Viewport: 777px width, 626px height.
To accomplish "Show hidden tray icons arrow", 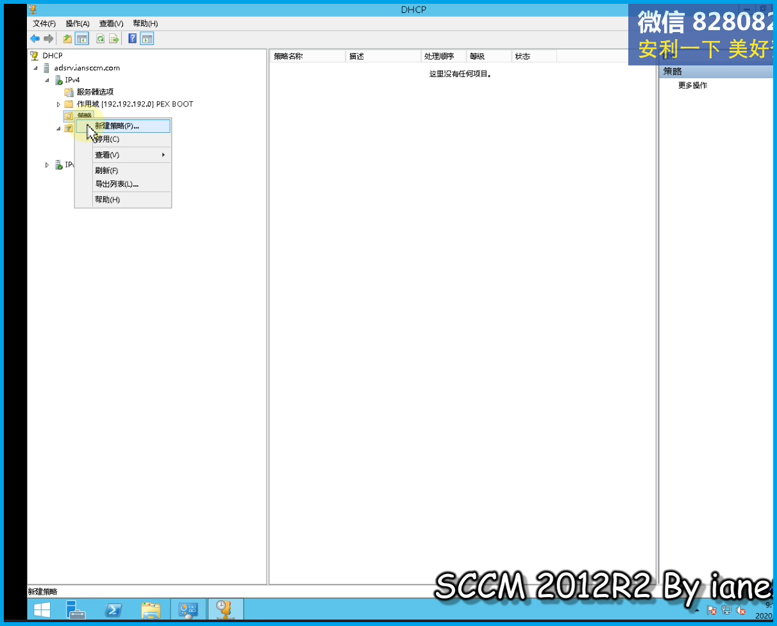I will pyautogui.click(x=698, y=610).
